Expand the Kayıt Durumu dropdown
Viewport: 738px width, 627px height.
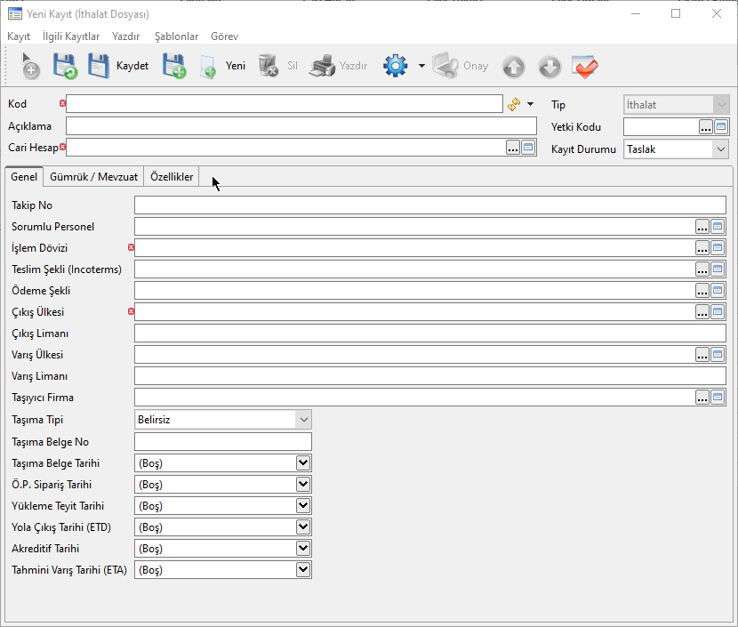click(x=720, y=149)
